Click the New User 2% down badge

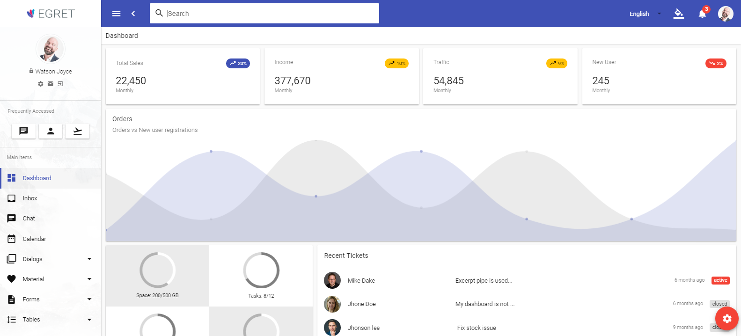[716, 63]
